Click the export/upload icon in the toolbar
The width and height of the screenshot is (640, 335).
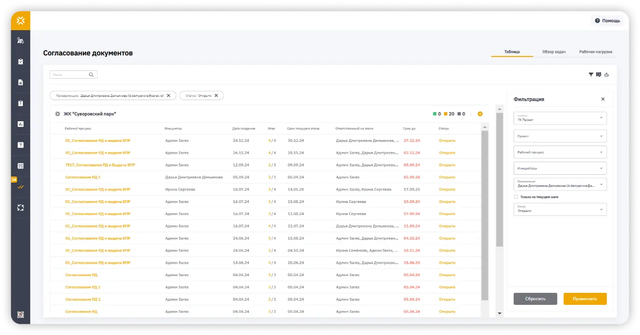(x=607, y=75)
